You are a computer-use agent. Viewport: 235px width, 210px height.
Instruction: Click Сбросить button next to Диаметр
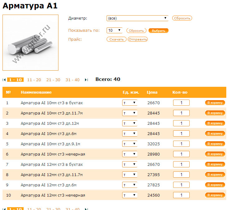(x=182, y=18)
